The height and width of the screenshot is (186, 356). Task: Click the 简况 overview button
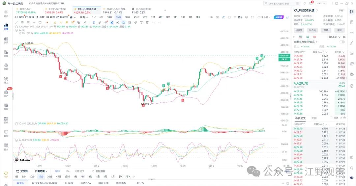click(340, 30)
